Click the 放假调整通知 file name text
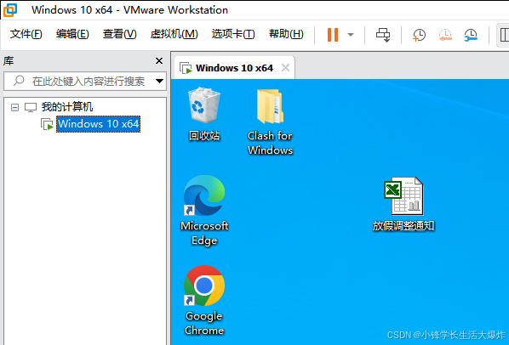 coord(403,226)
